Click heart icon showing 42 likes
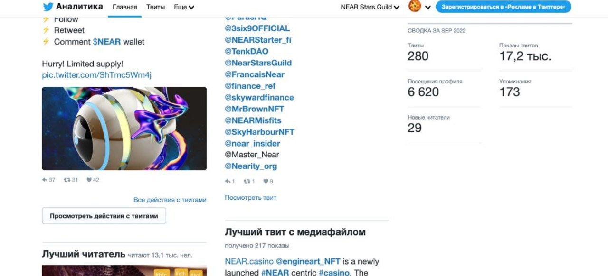The height and width of the screenshot is (276, 608). coord(89,180)
